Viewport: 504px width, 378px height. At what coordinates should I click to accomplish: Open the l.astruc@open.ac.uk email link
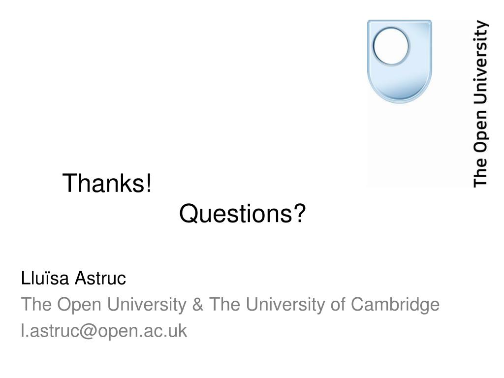point(104,331)
